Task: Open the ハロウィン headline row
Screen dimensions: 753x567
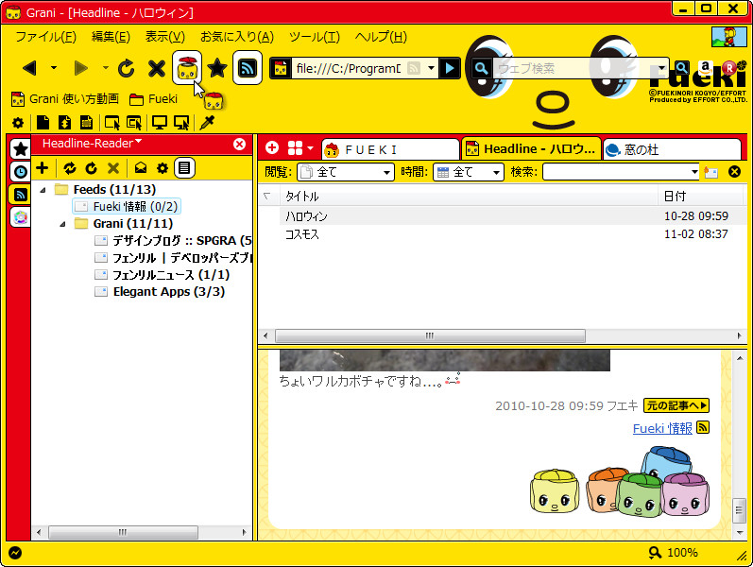Action: 502,216
